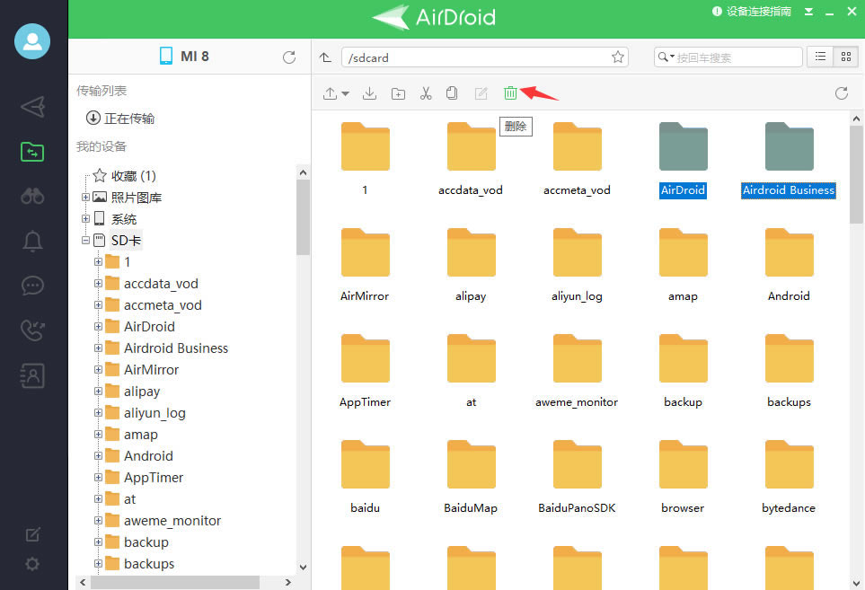
Task: Open the Settings gear at sidebar bottom
Action: tap(32, 564)
